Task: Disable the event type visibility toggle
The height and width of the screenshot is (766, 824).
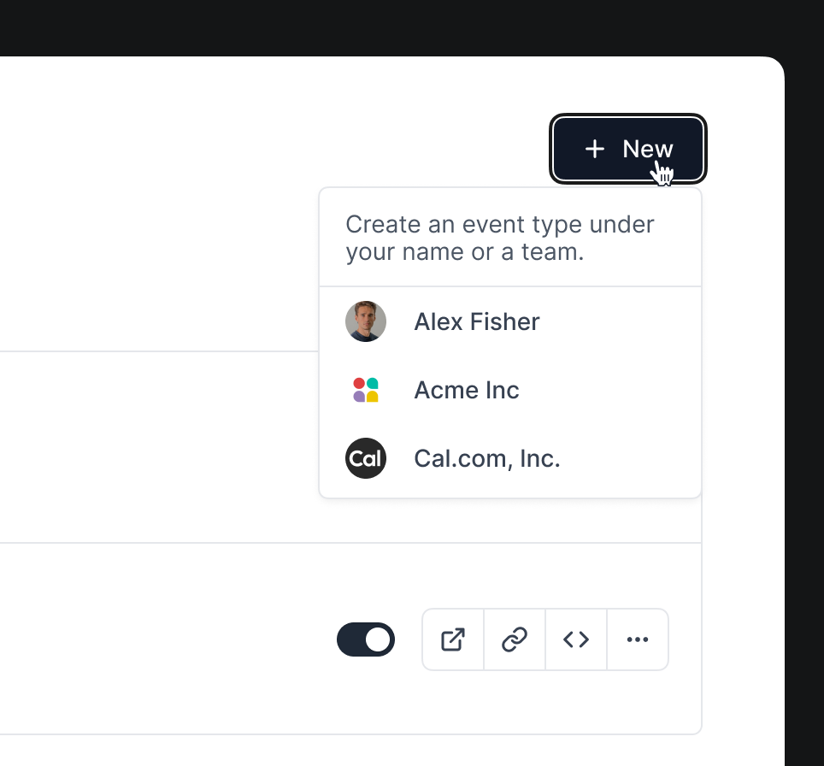Action: pos(365,639)
